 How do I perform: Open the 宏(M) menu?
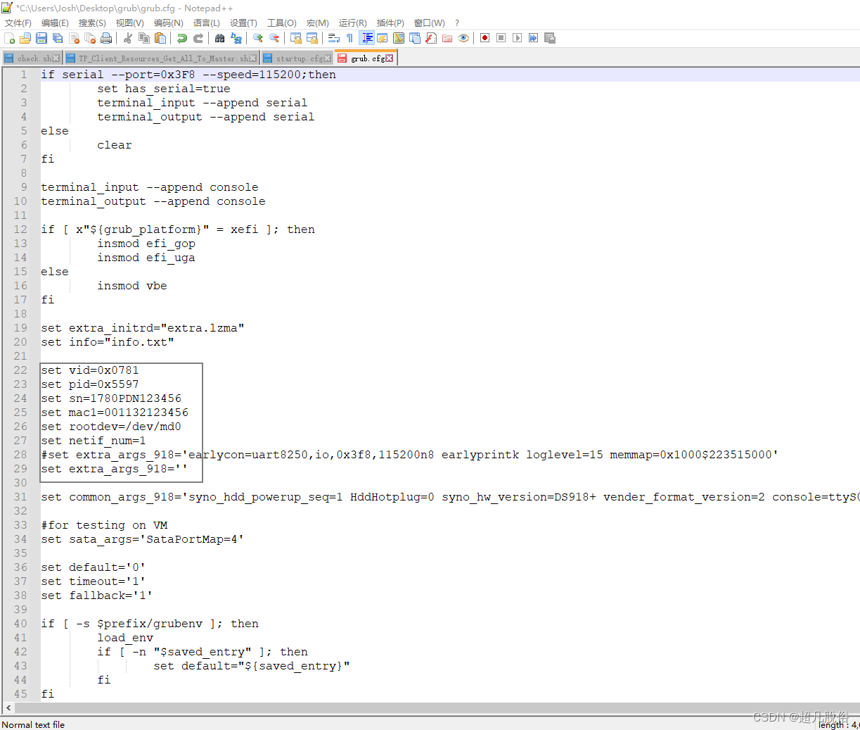pos(317,23)
